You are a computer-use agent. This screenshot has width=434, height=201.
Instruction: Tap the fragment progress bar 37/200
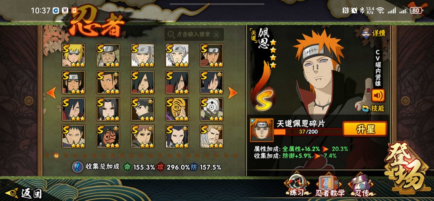coord(307,132)
